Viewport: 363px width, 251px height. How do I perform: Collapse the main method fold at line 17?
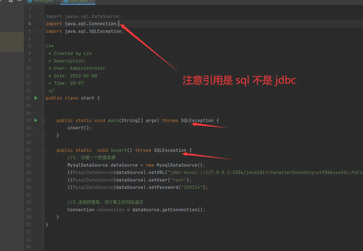44,121
